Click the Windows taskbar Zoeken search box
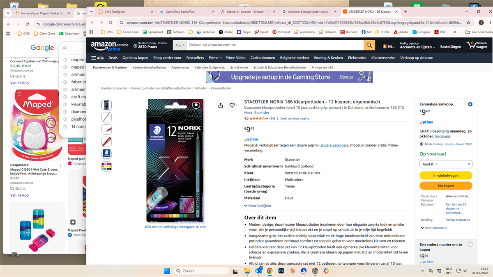 tap(201, 271)
